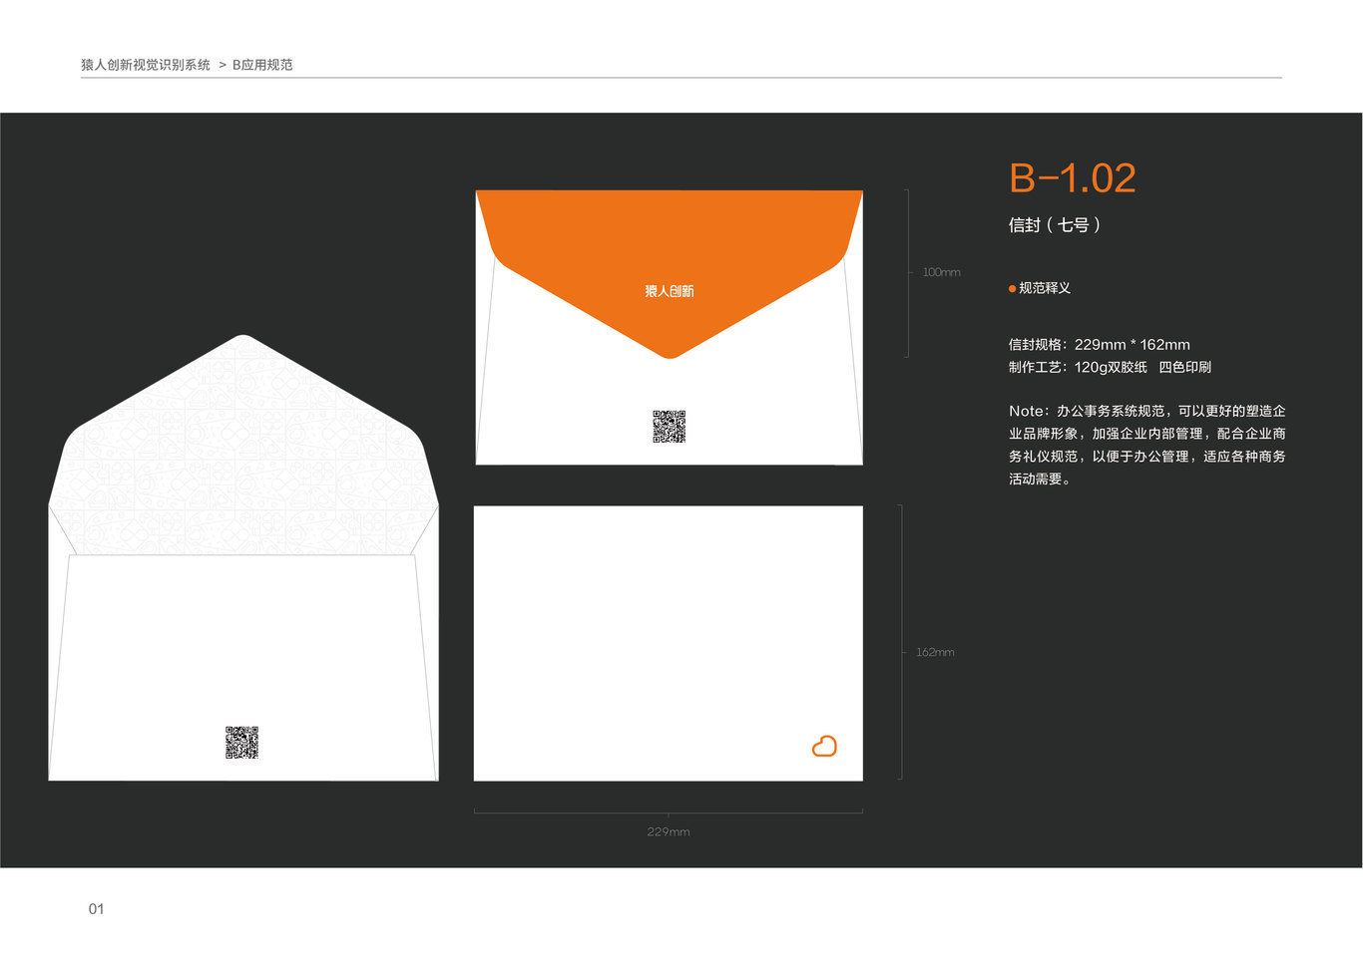Click the orange cloud logo on the envelope front

(824, 746)
